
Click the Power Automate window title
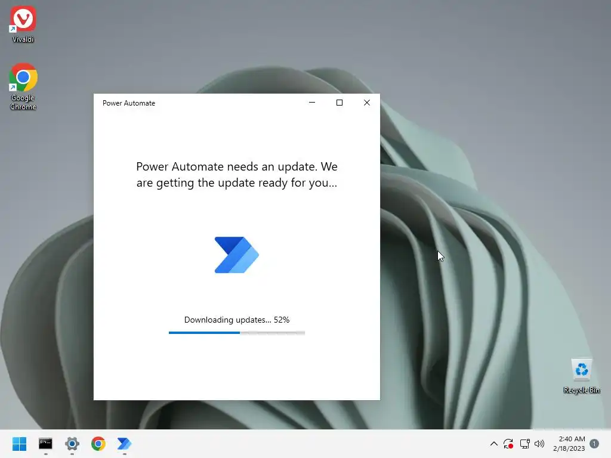coord(129,103)
